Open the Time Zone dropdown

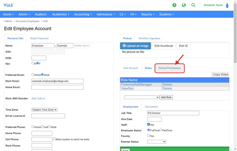click(x=44, y=110)
